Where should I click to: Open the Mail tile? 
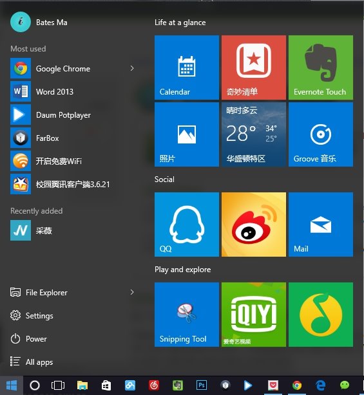click(x=321, y=225)
